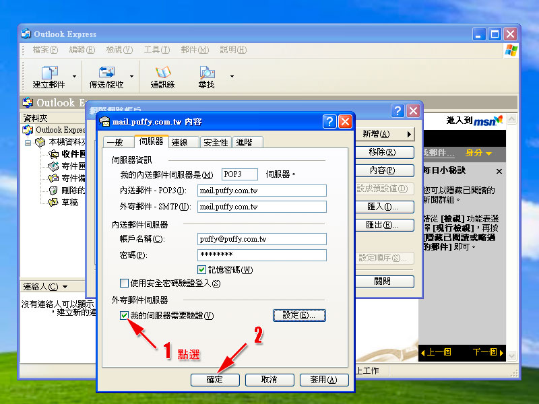This screenshot has height=404, width=539.
Task: Open the Edit (編輯) menu
Action: (x=82, y=50)
